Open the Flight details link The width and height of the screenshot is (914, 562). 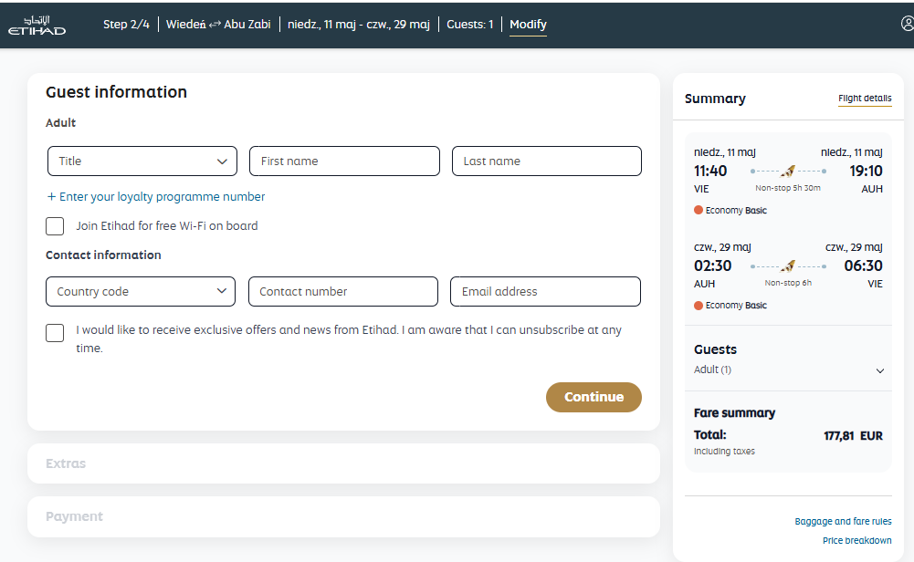[865, 99]
